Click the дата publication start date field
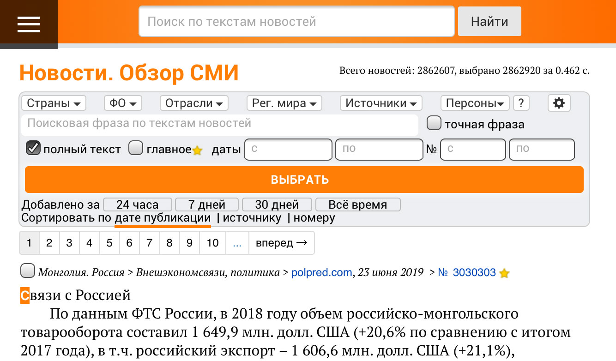 tap(288, 149)
